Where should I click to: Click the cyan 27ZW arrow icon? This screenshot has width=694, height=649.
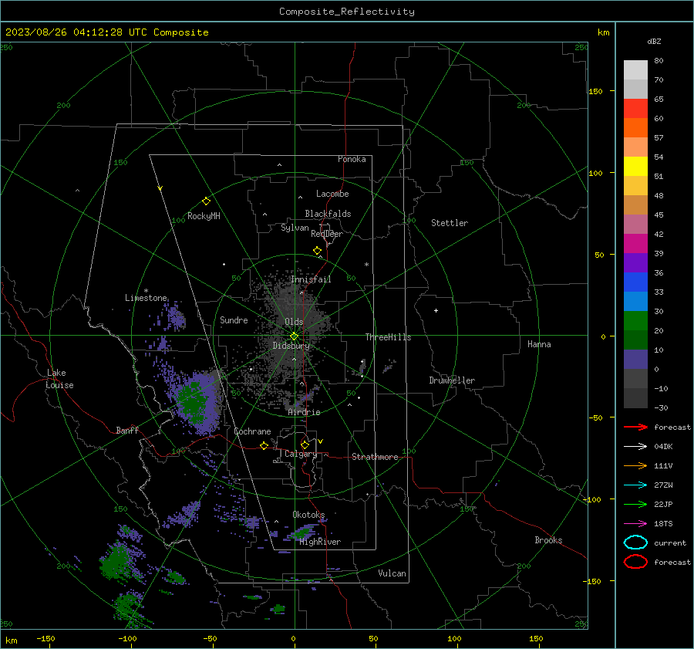pyautogui.click(x=635, y=485)
